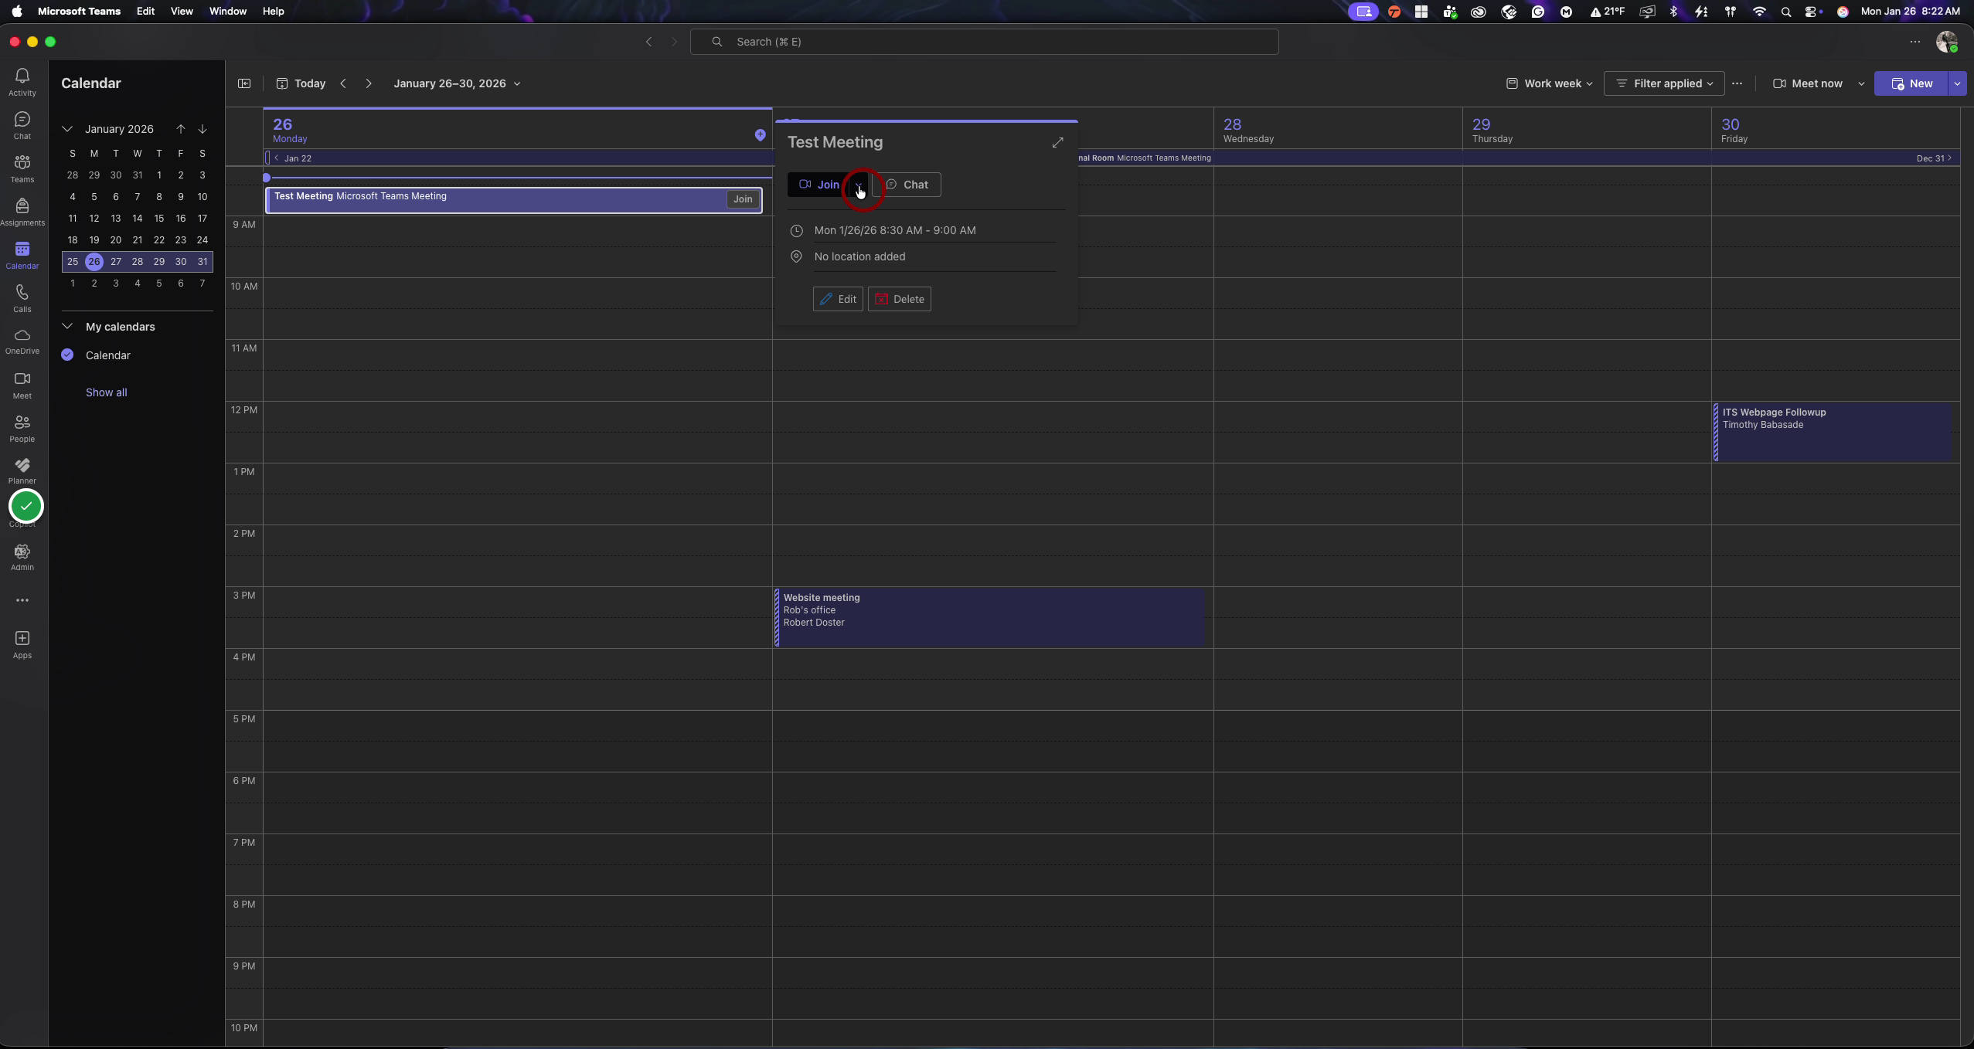
Task: Open the Meet section
Action: [x=22, y=385]
